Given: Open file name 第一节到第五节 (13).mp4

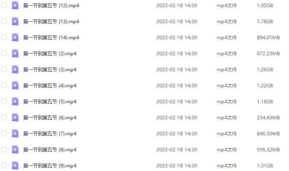Looking at the screenshot, I should pyautogui.click(x=51, y=22).
